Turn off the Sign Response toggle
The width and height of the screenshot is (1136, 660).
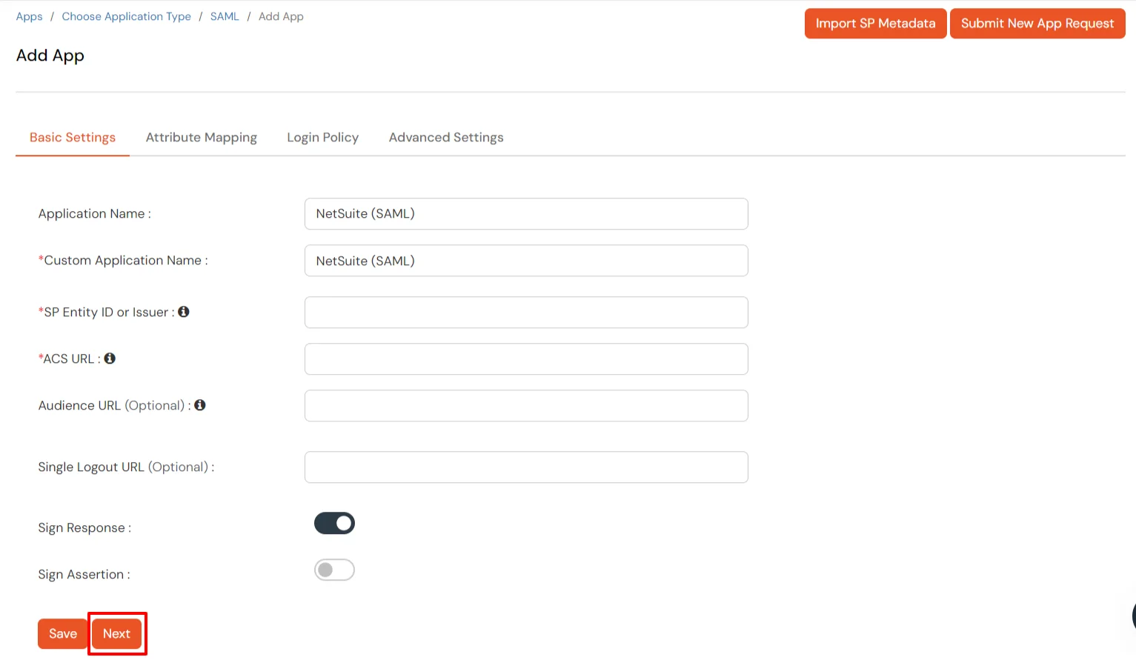(x=334, y=524)
